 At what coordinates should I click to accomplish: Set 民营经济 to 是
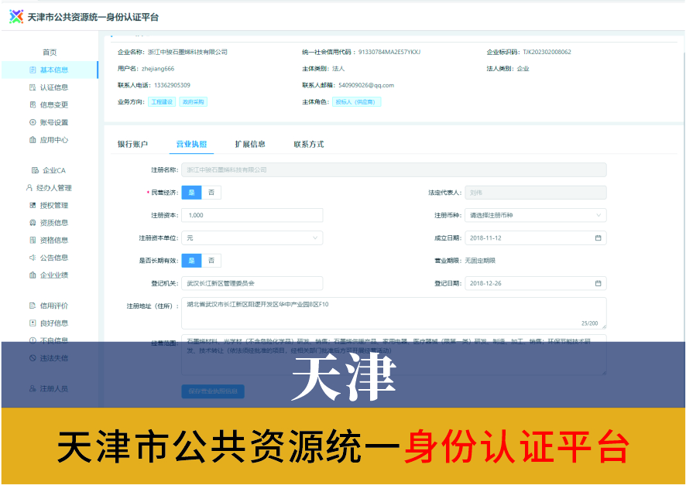[191, 193]
